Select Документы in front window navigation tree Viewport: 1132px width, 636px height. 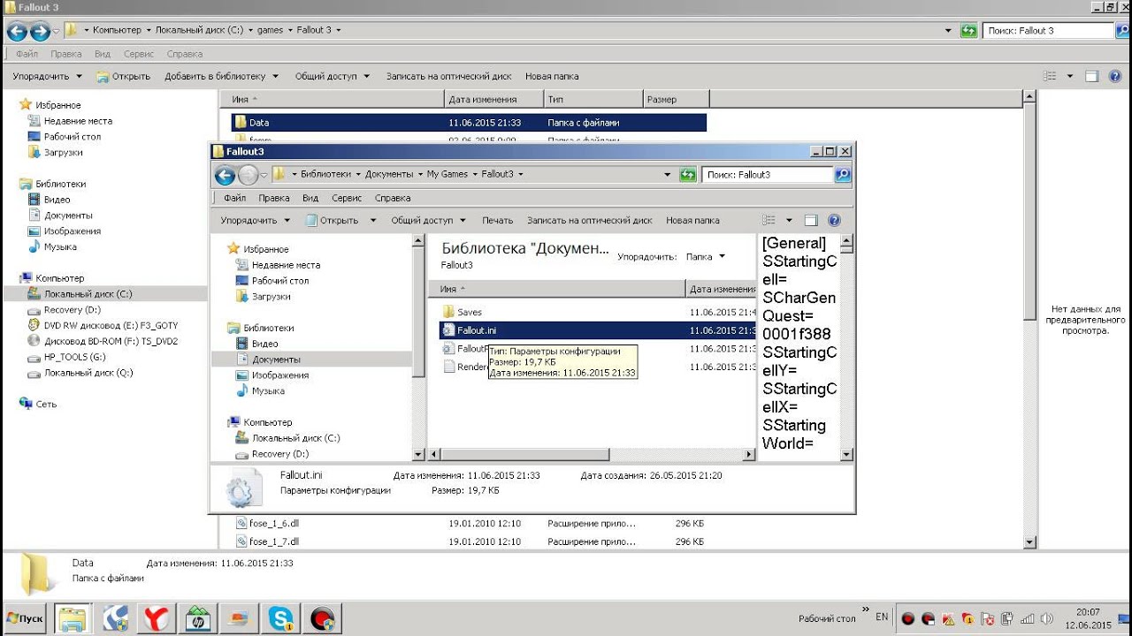pos(276,360)
